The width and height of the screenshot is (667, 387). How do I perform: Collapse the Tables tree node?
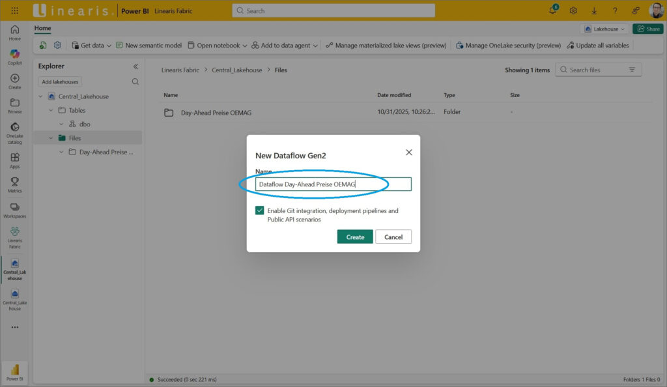tap(52, 110)
